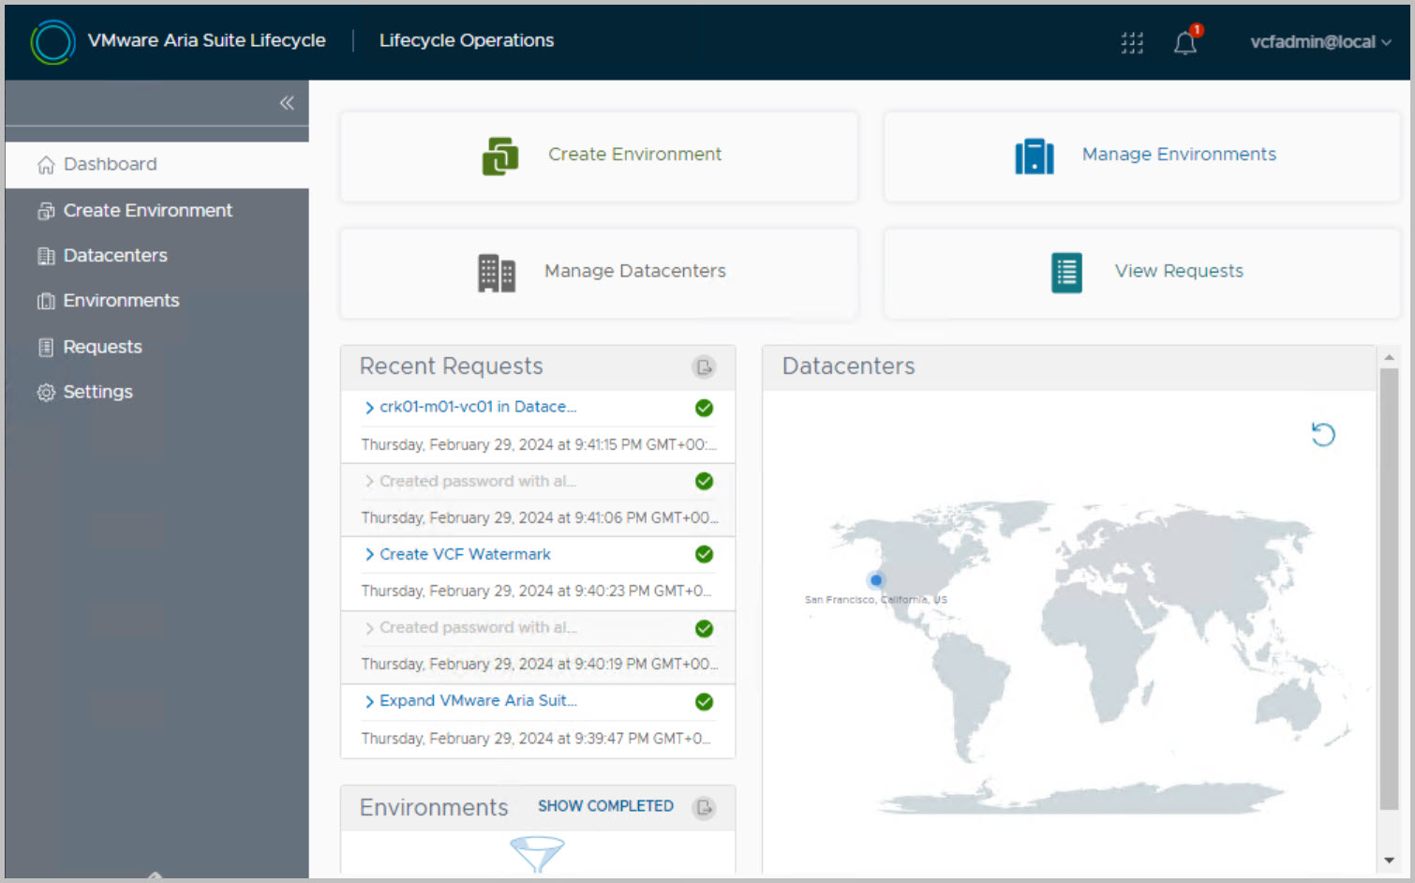The height and width of the screenshot is (883, 1415).
Task: Open Recent Requests pop-out icon
Action: pos(704,367)
